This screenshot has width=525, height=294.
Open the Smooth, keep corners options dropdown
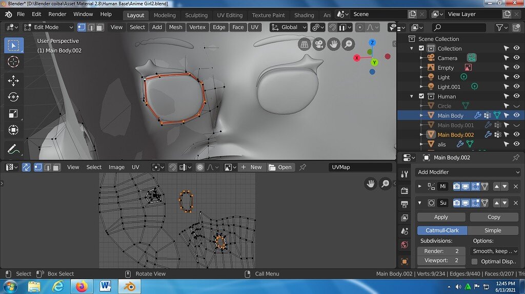coord(494,251)
